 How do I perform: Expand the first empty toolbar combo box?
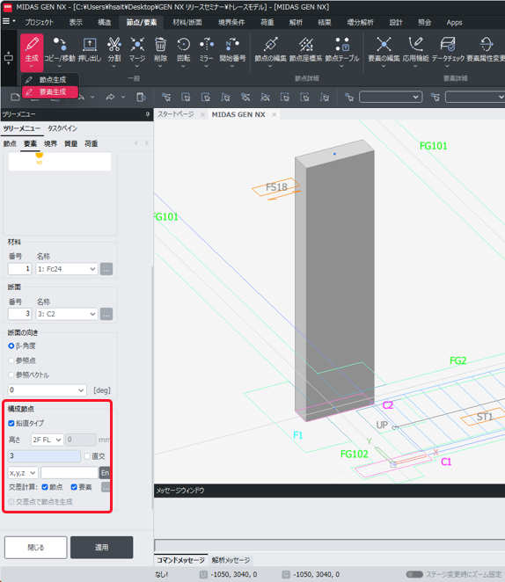(x=391, y=98)
